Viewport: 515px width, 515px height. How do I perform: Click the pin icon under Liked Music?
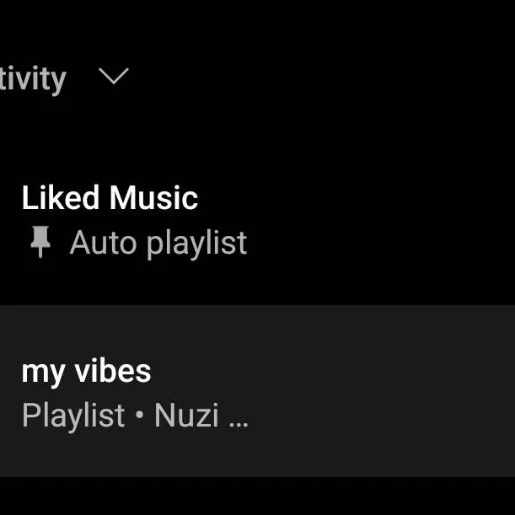(x=40, y=244)
